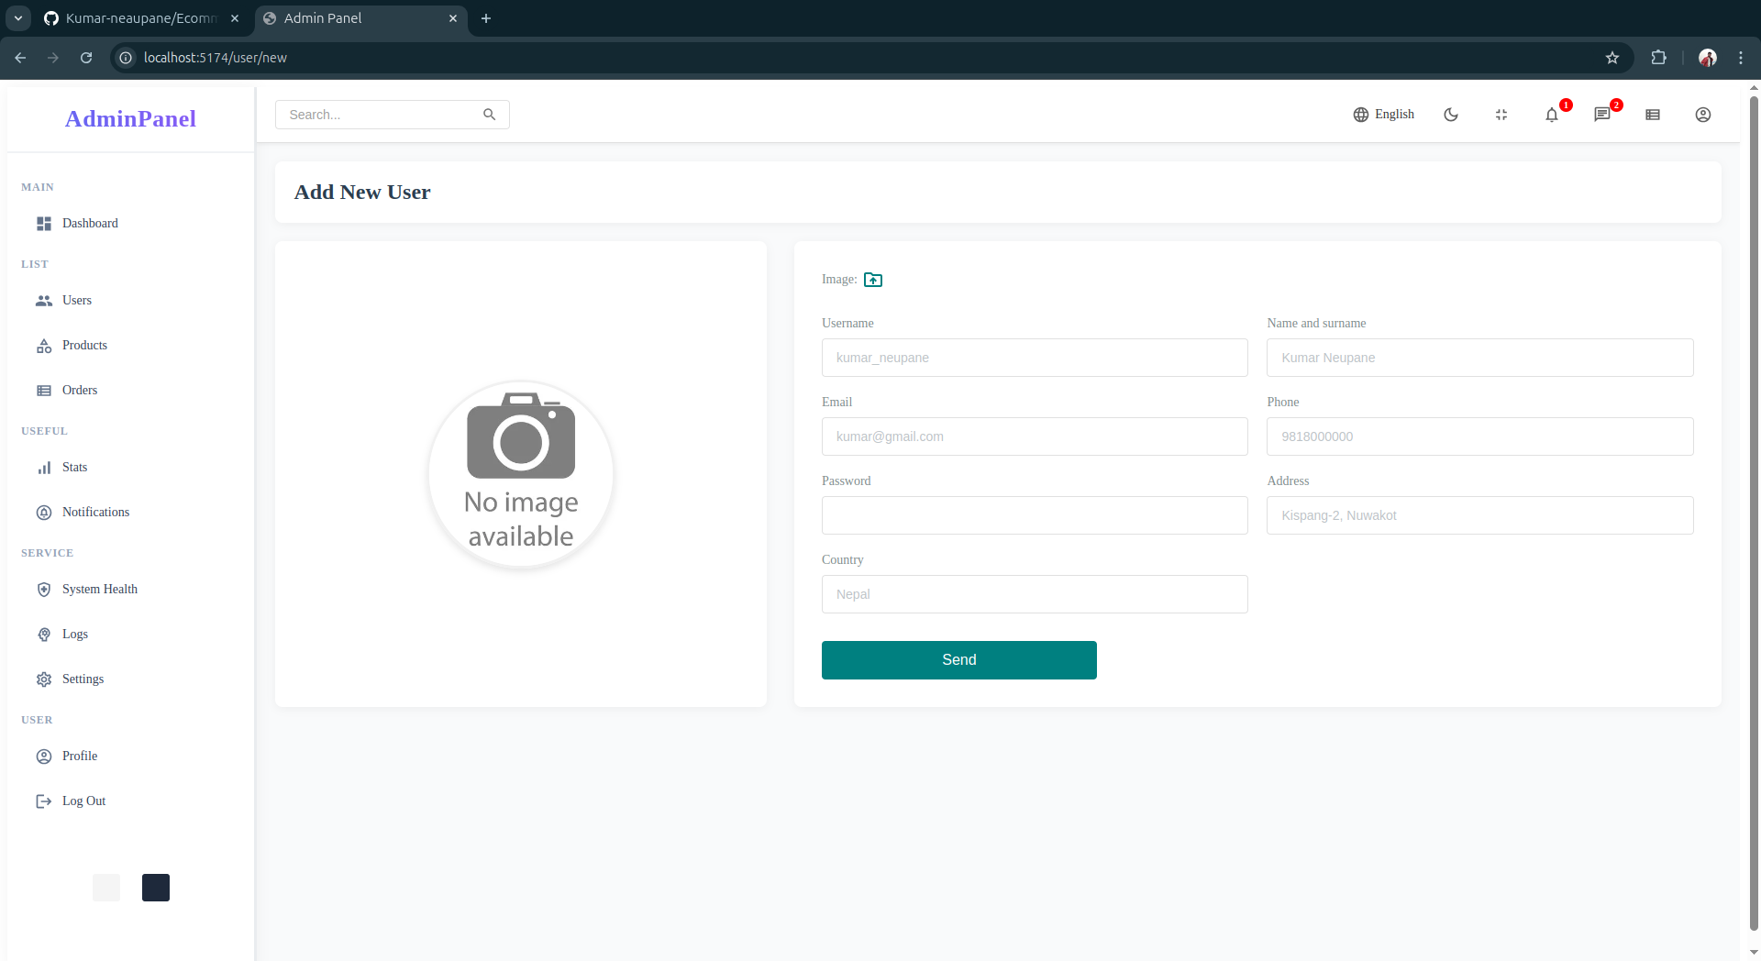Click the list view icon in the top bar

(1652, 115)
